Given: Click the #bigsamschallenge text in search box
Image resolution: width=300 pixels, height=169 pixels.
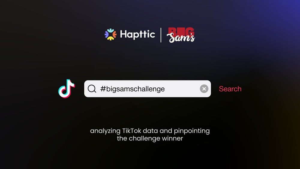Looking at the screenshot, I should click(x=132, y=89).
